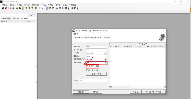Switch to the SQL 도움말 tab
This screenshot has height=99, width=191.
coord(24,18)
